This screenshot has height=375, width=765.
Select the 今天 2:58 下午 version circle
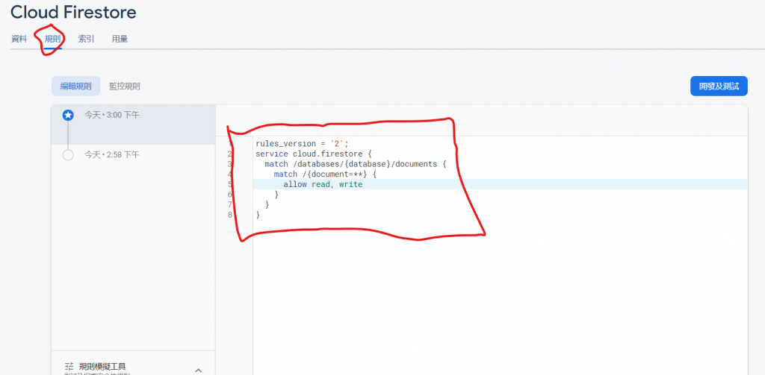coord(68,155)
